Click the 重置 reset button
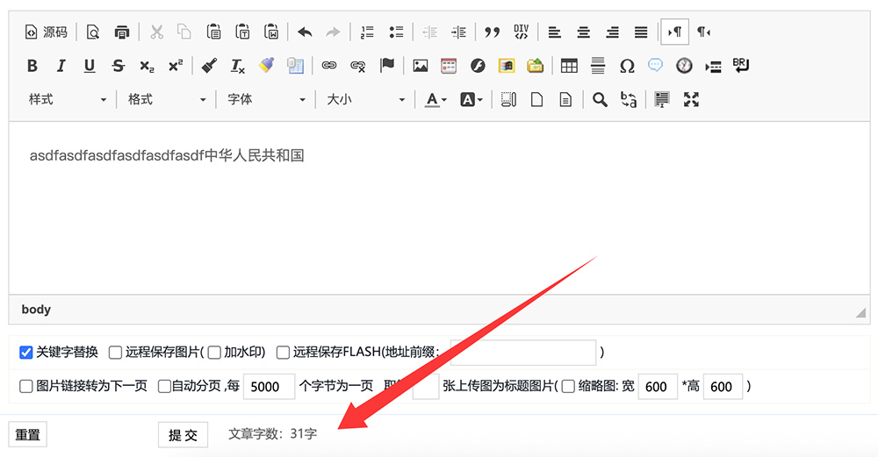The image size is (878, 457). 27,435
